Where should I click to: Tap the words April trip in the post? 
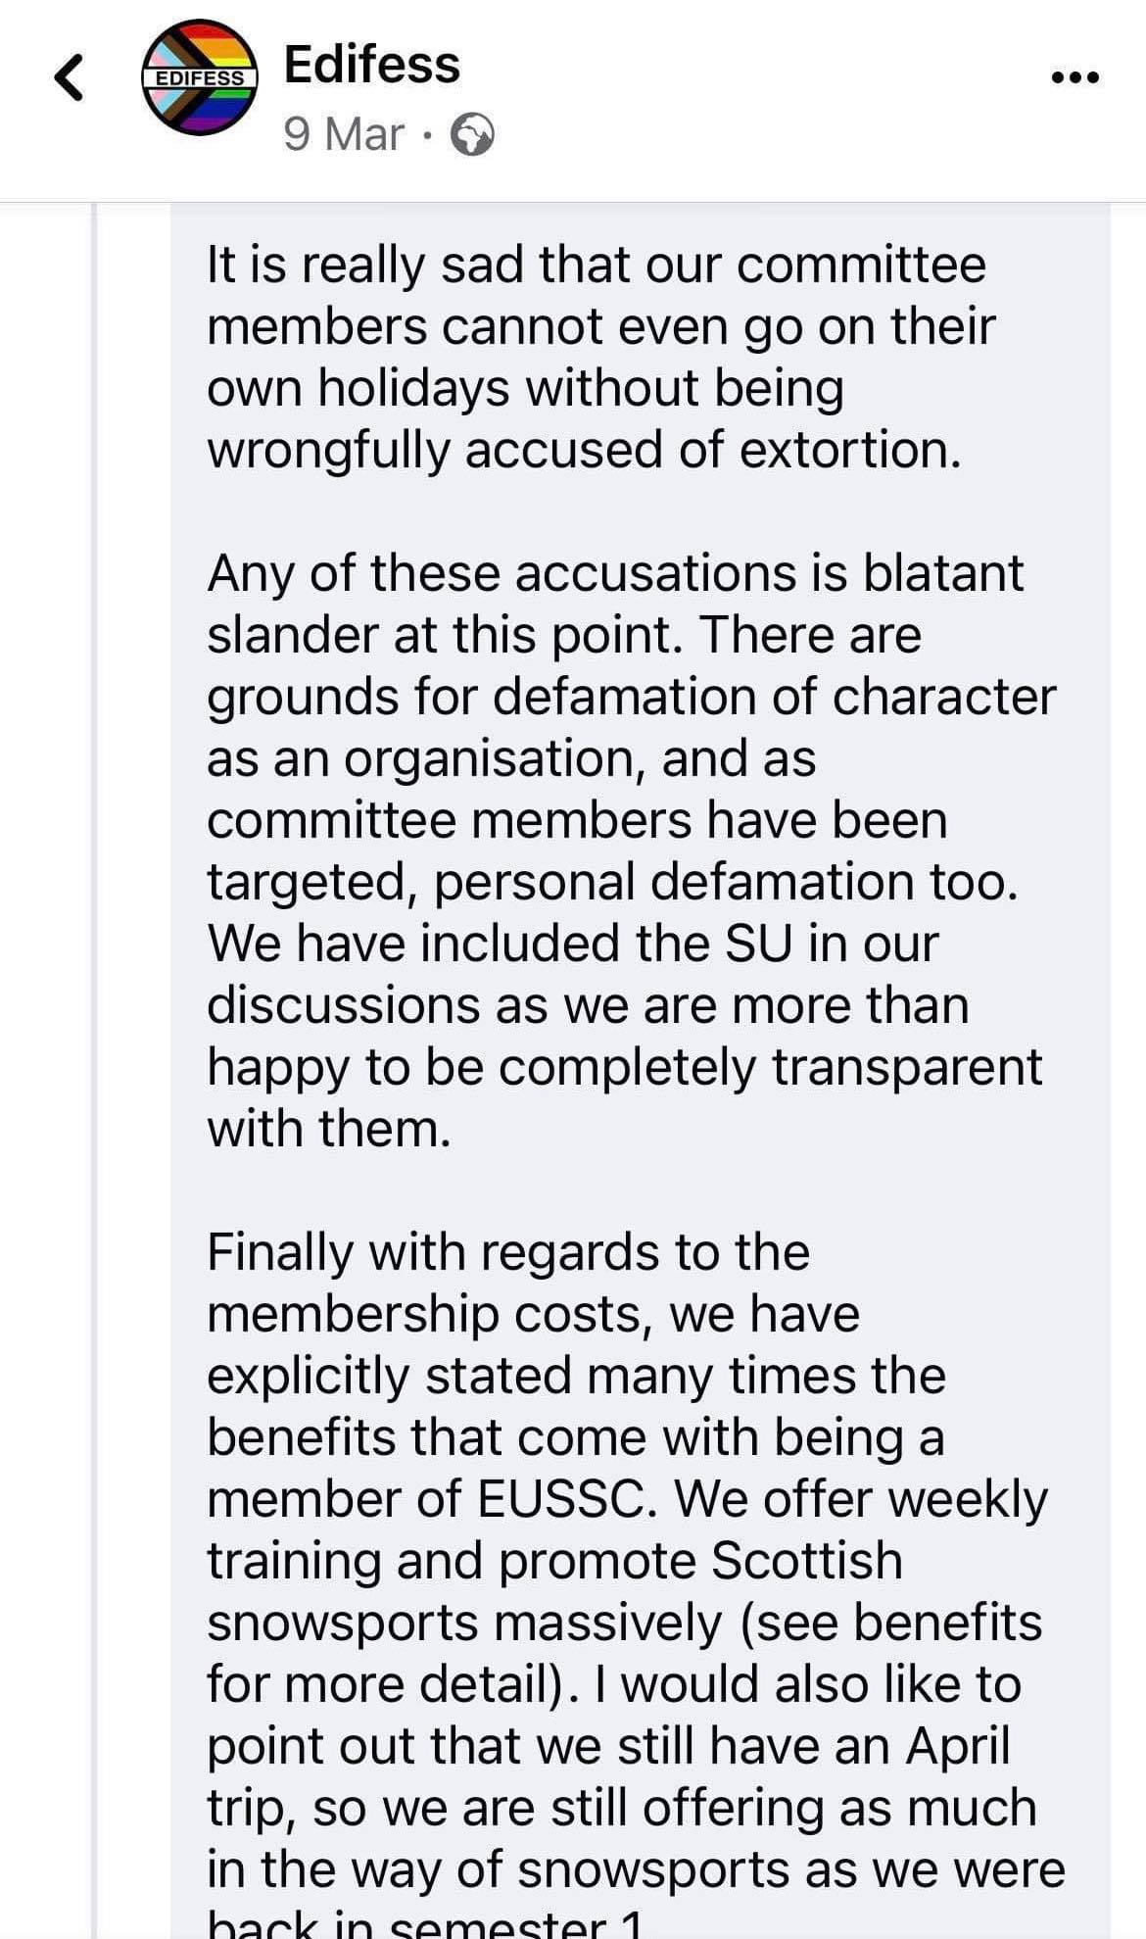pos(607,1776)
